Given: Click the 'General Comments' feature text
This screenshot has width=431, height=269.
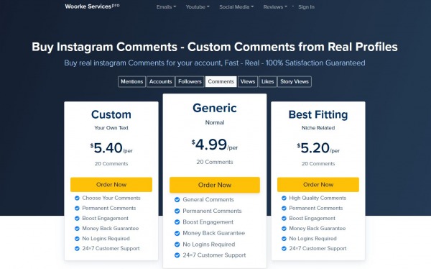Looking at the screenshot, I should 208,200.
